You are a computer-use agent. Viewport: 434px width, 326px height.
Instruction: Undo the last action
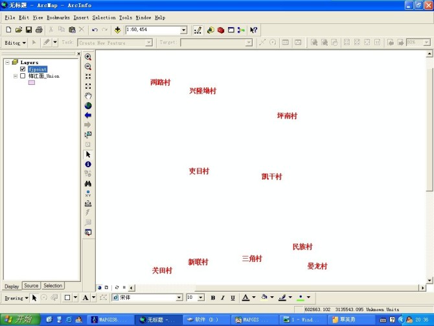point(95,30)
